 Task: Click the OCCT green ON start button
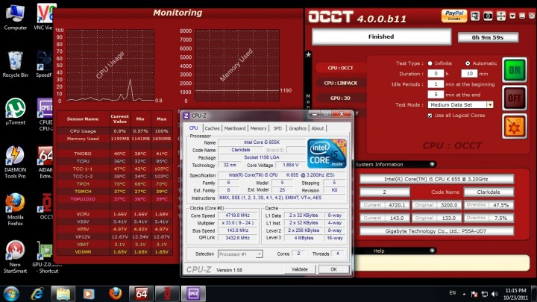coord(515,70)
